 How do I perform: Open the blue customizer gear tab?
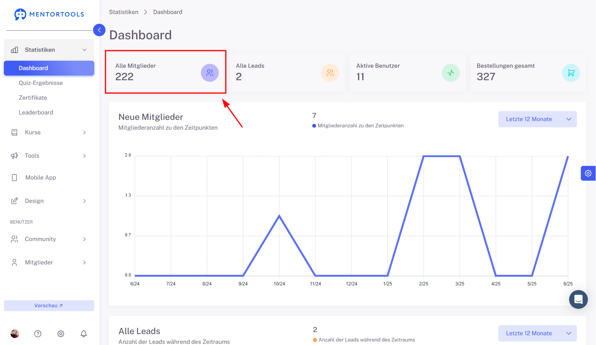click(x=588, y=173)
